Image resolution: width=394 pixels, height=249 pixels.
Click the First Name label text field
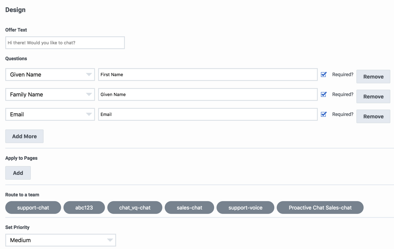(x=208, y=75)
